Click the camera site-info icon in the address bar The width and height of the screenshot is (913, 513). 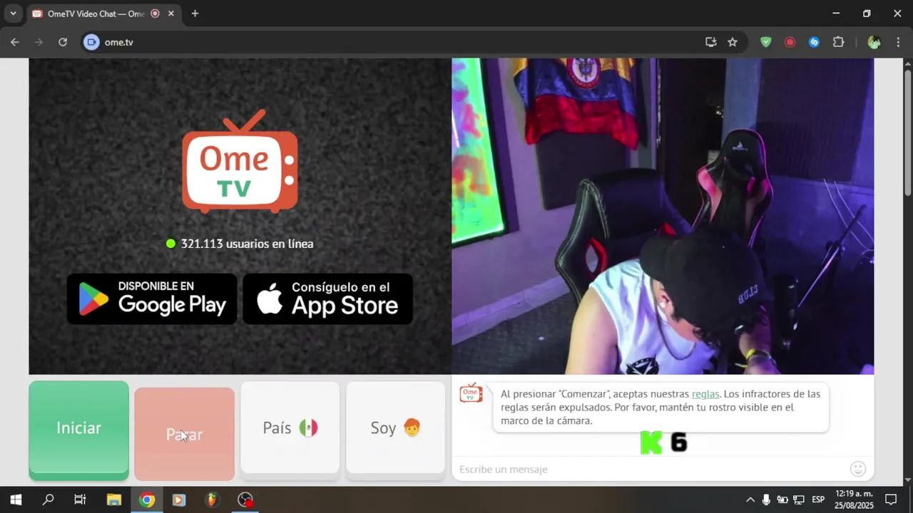pos(91,42)
